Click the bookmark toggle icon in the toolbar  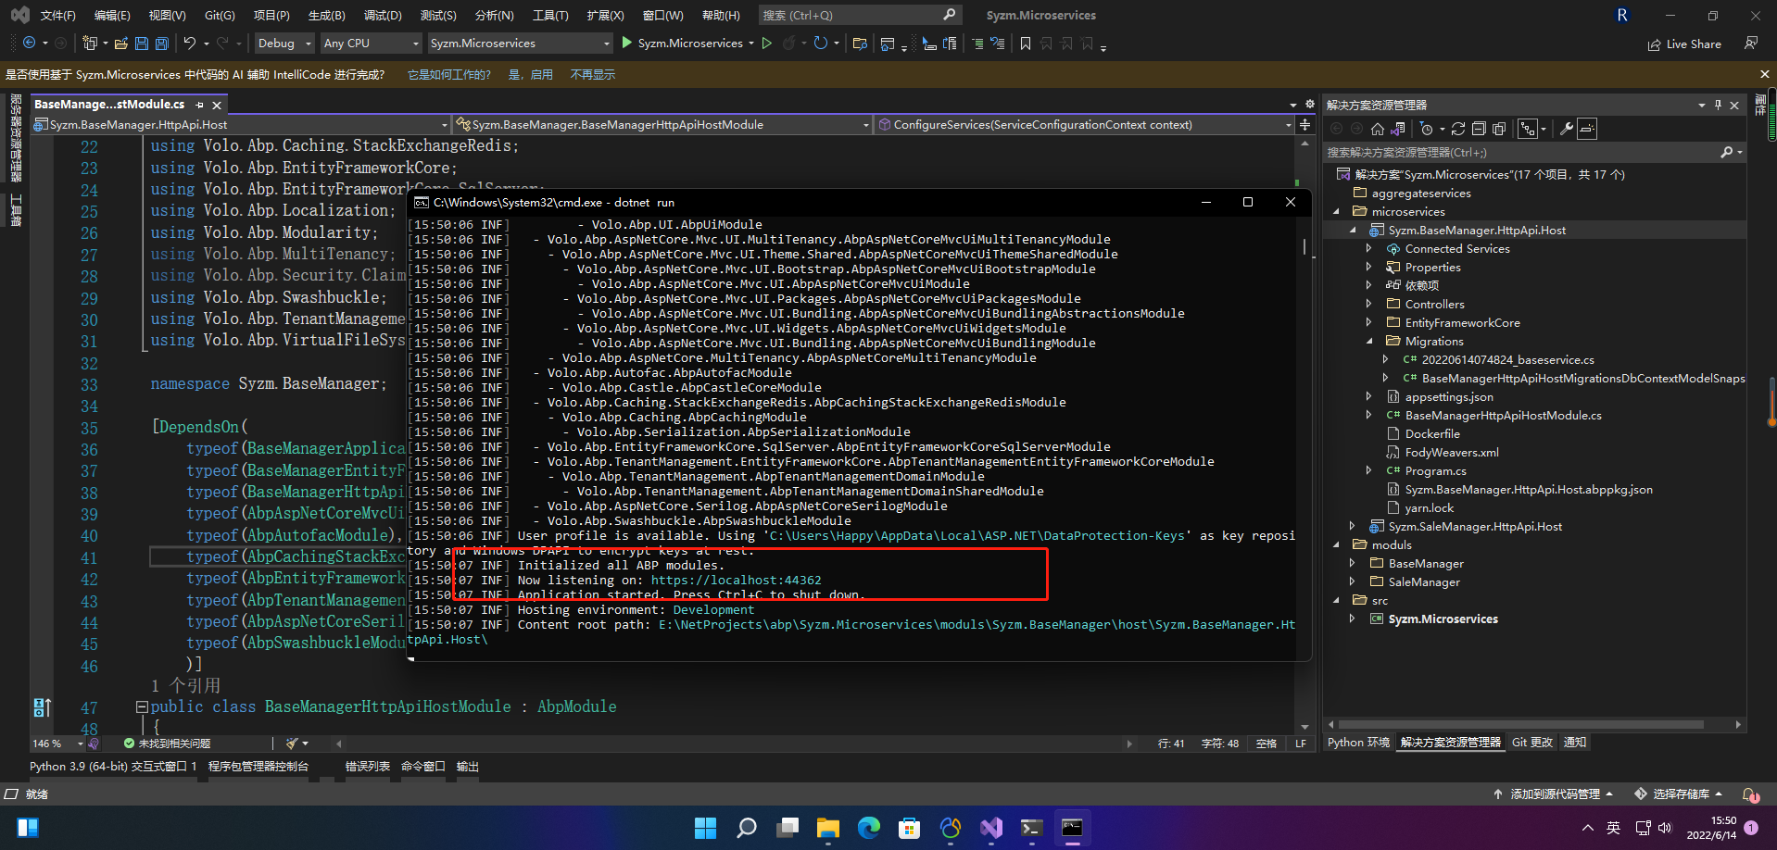click(x=1026, y=44)
